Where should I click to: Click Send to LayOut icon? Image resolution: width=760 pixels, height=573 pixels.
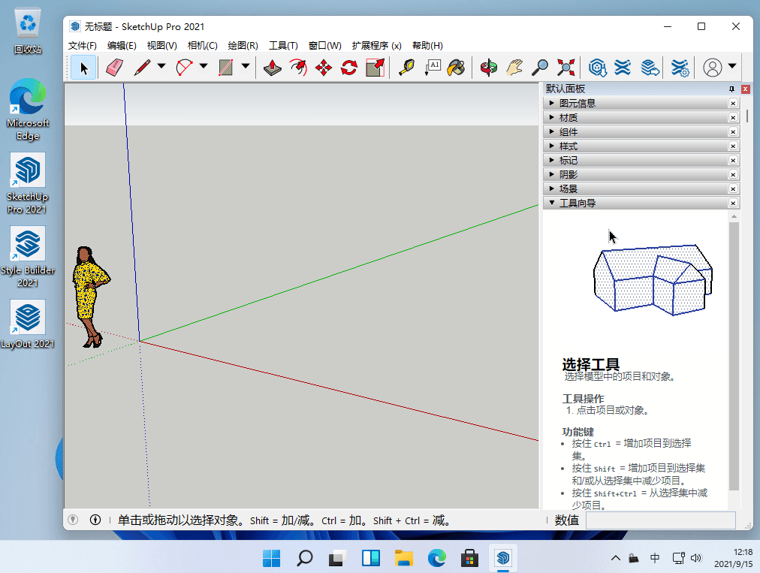pyautogui.click(x=650, y=68)
